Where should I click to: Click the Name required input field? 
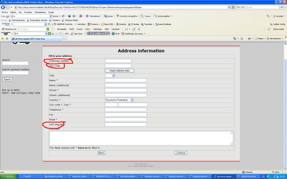(x=126, y=80)
